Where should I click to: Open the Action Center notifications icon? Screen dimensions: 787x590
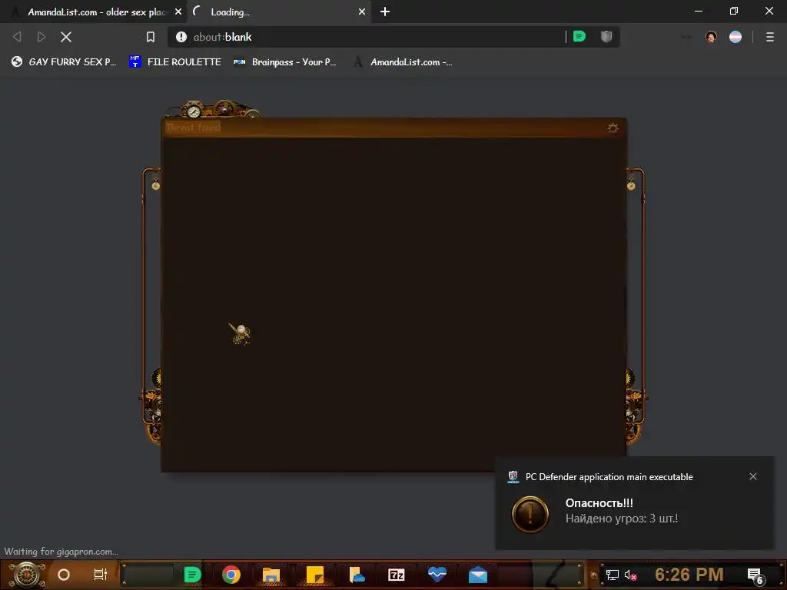755,575
